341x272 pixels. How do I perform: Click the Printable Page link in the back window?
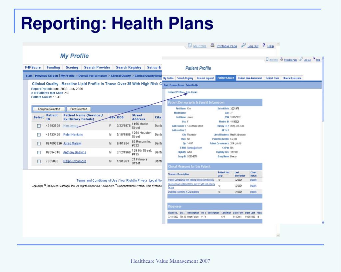[x=227, y=46]
